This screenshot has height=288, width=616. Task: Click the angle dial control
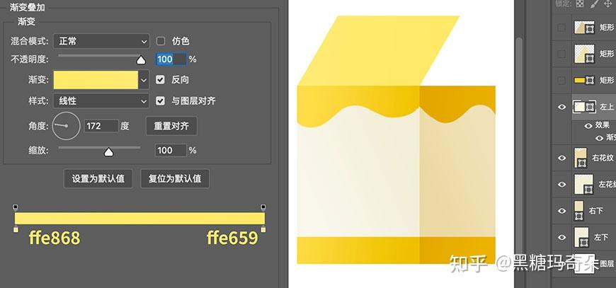click(66, 125)
